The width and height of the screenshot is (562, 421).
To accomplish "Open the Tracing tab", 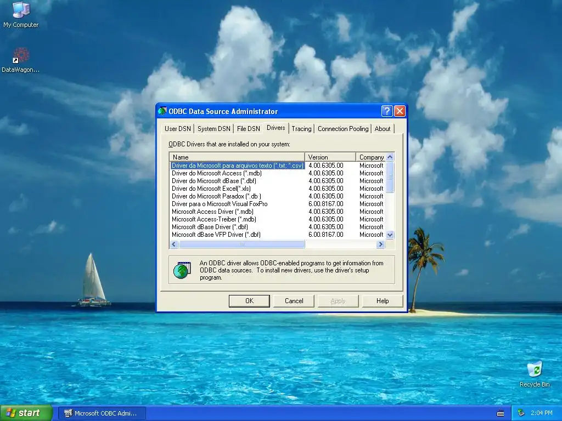I will click(301, 129).
